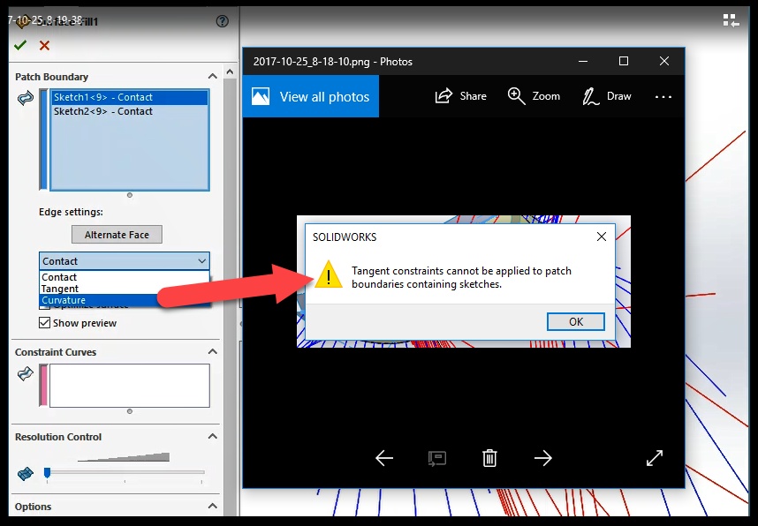Click the PropertyManager scrollbar up arrow
758x526 pixels.
coord(230,72)
